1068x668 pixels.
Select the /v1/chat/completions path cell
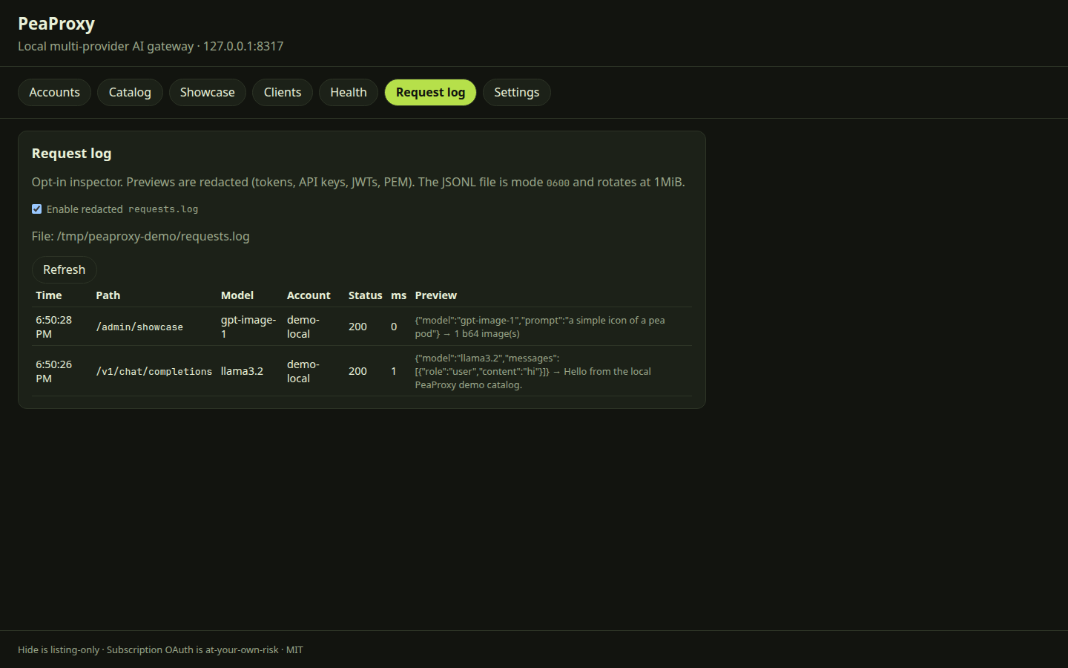154,372
